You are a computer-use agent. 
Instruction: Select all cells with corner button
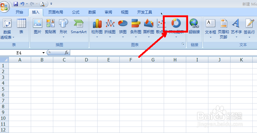click(x=4, y=60)
